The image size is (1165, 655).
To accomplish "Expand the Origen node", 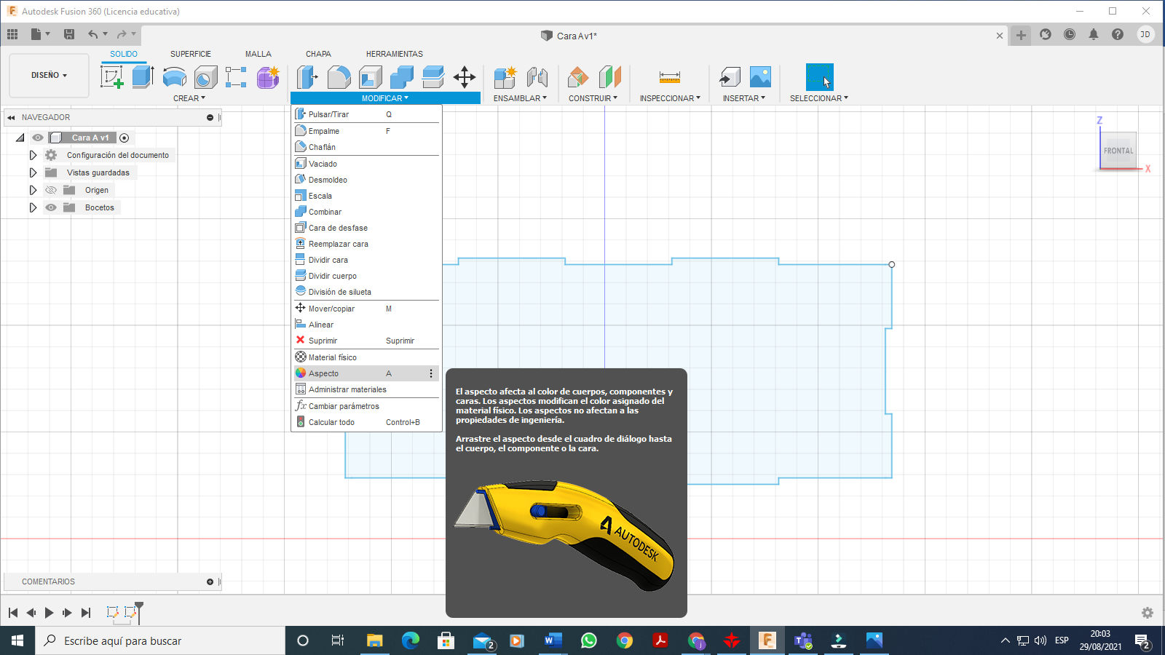I will tap(33, 190).
